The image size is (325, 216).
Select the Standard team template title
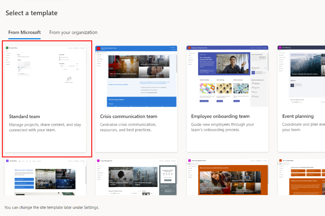point(24,116)
